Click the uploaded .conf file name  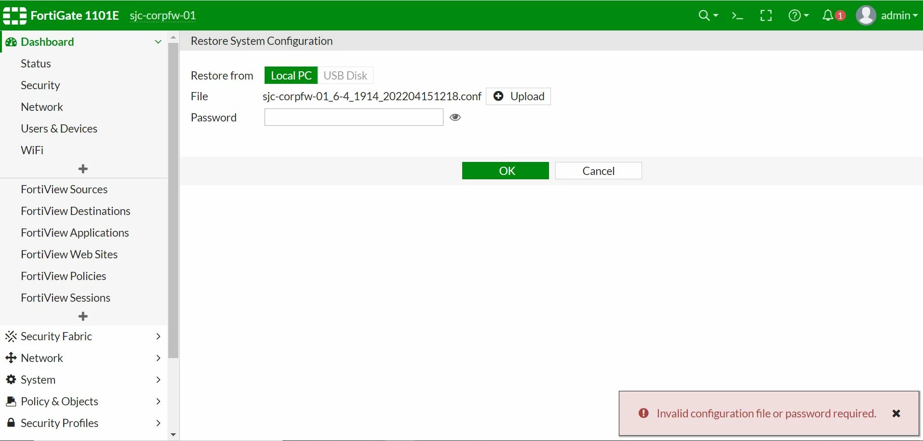(x=372, y=96)
